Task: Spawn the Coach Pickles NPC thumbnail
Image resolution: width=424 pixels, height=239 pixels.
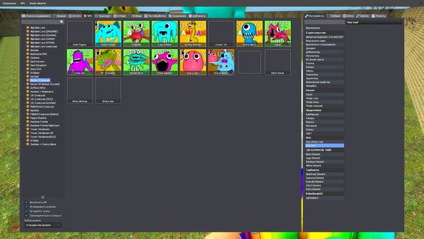Action: (108, 34)
